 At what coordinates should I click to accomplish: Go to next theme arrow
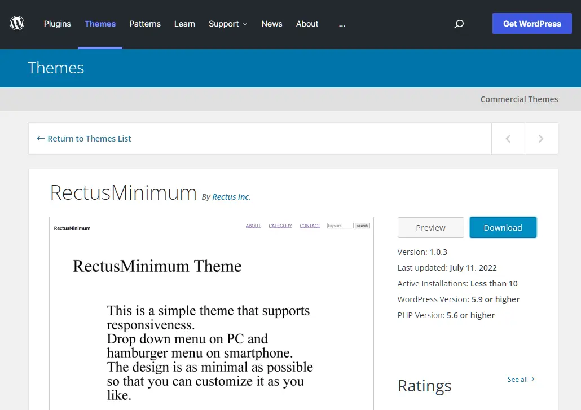tap(541, 139)
